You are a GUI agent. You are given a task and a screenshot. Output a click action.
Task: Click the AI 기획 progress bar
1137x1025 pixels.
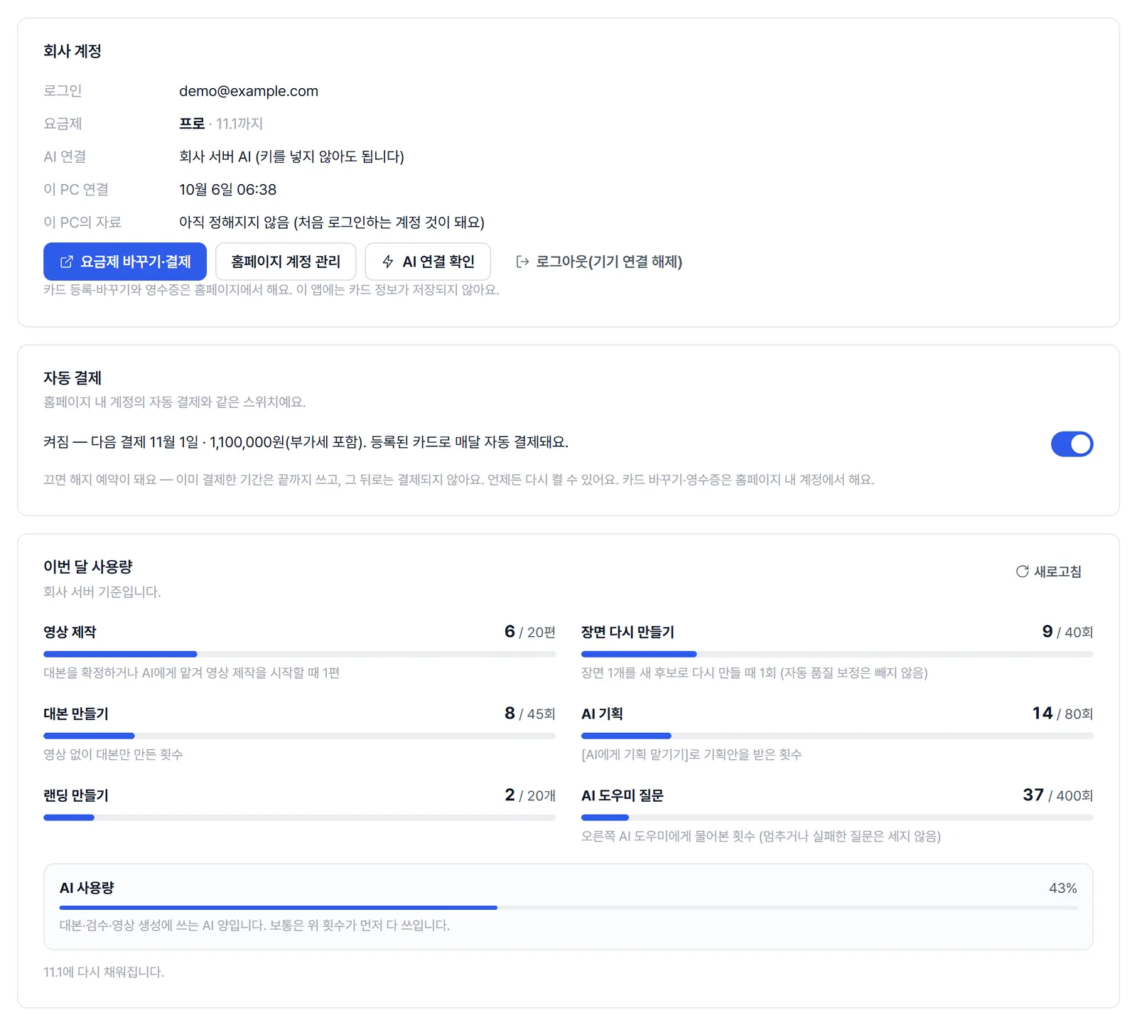point(837,736)
